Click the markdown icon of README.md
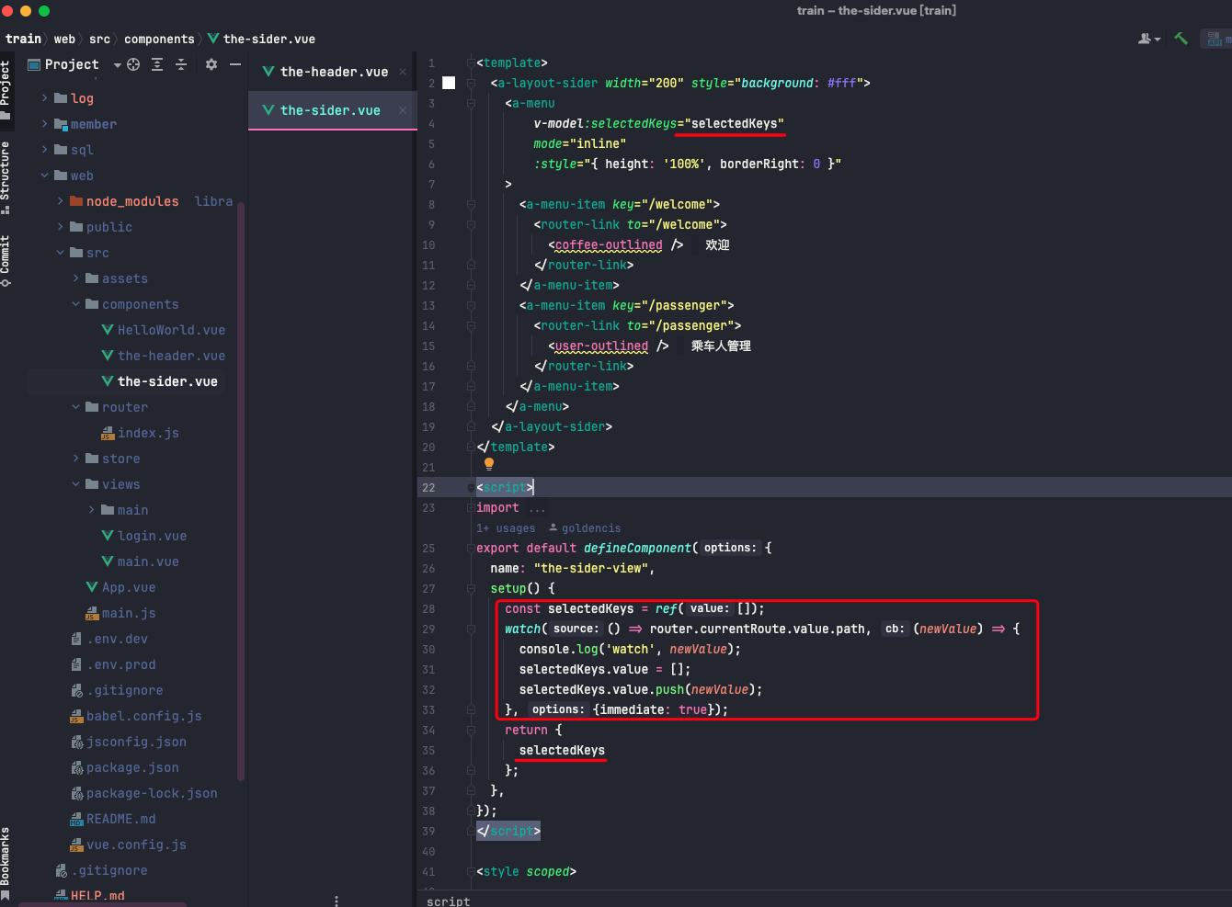The width and height of the screenshot is (1232, 907). click(77, 819)
